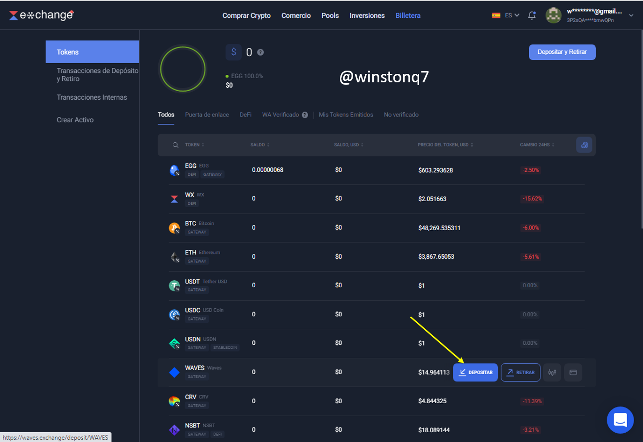The width and height of the screenshot is (643, 442).
Task: Click the CRV change -11.39%
Action: click(x=532, y=401)
